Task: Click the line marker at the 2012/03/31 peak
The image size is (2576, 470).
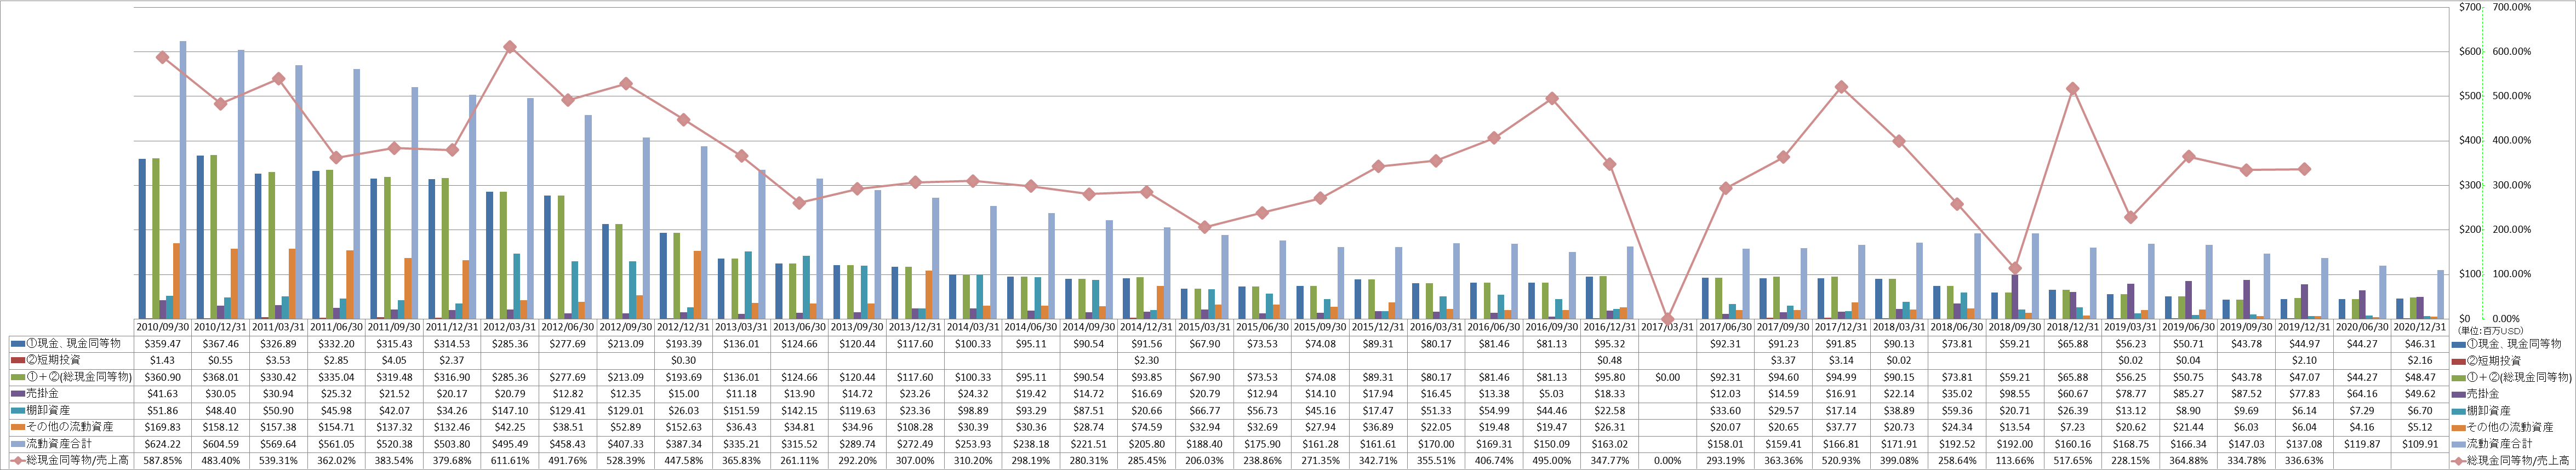Action: 510,47
